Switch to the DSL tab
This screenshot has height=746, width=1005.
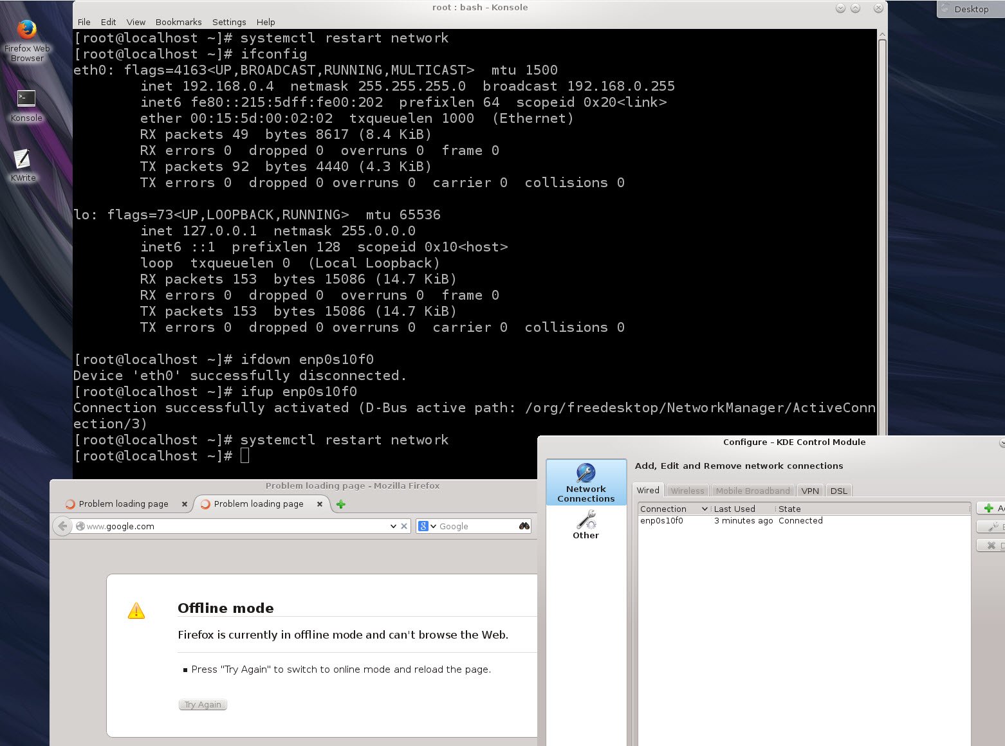pos(838,491)
